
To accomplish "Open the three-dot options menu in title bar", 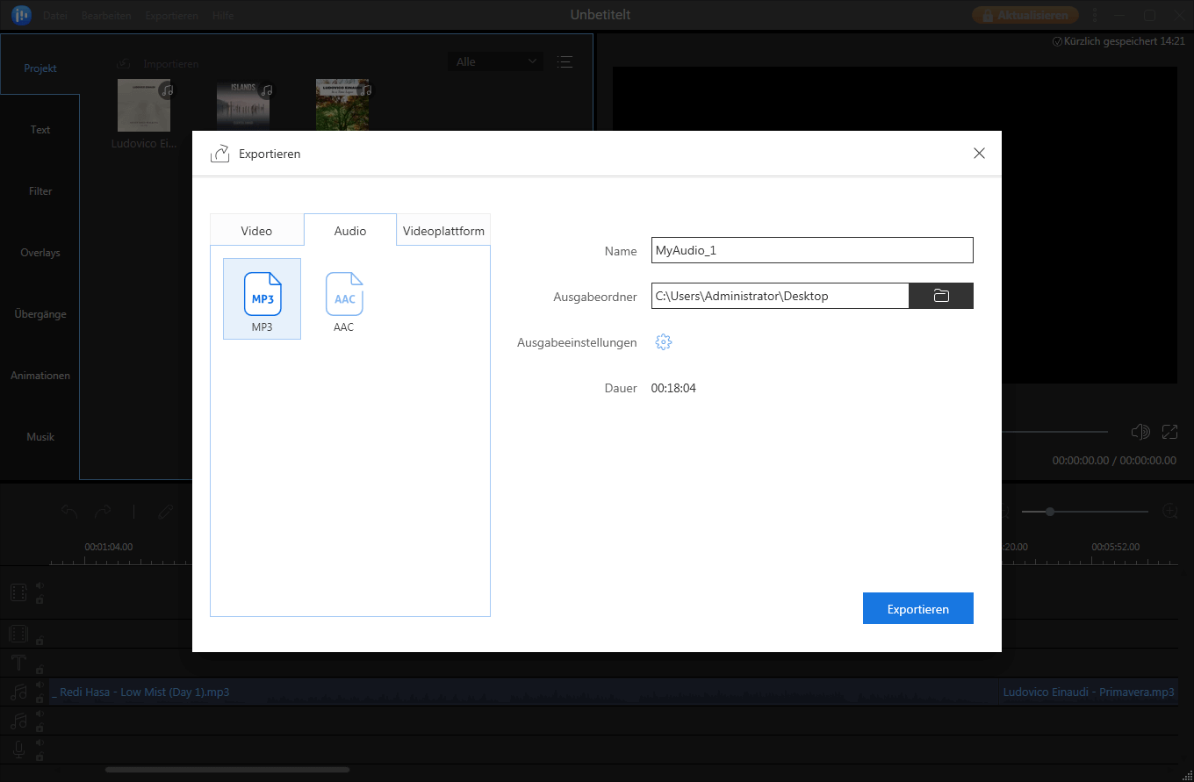I will tap(1094, 15).
